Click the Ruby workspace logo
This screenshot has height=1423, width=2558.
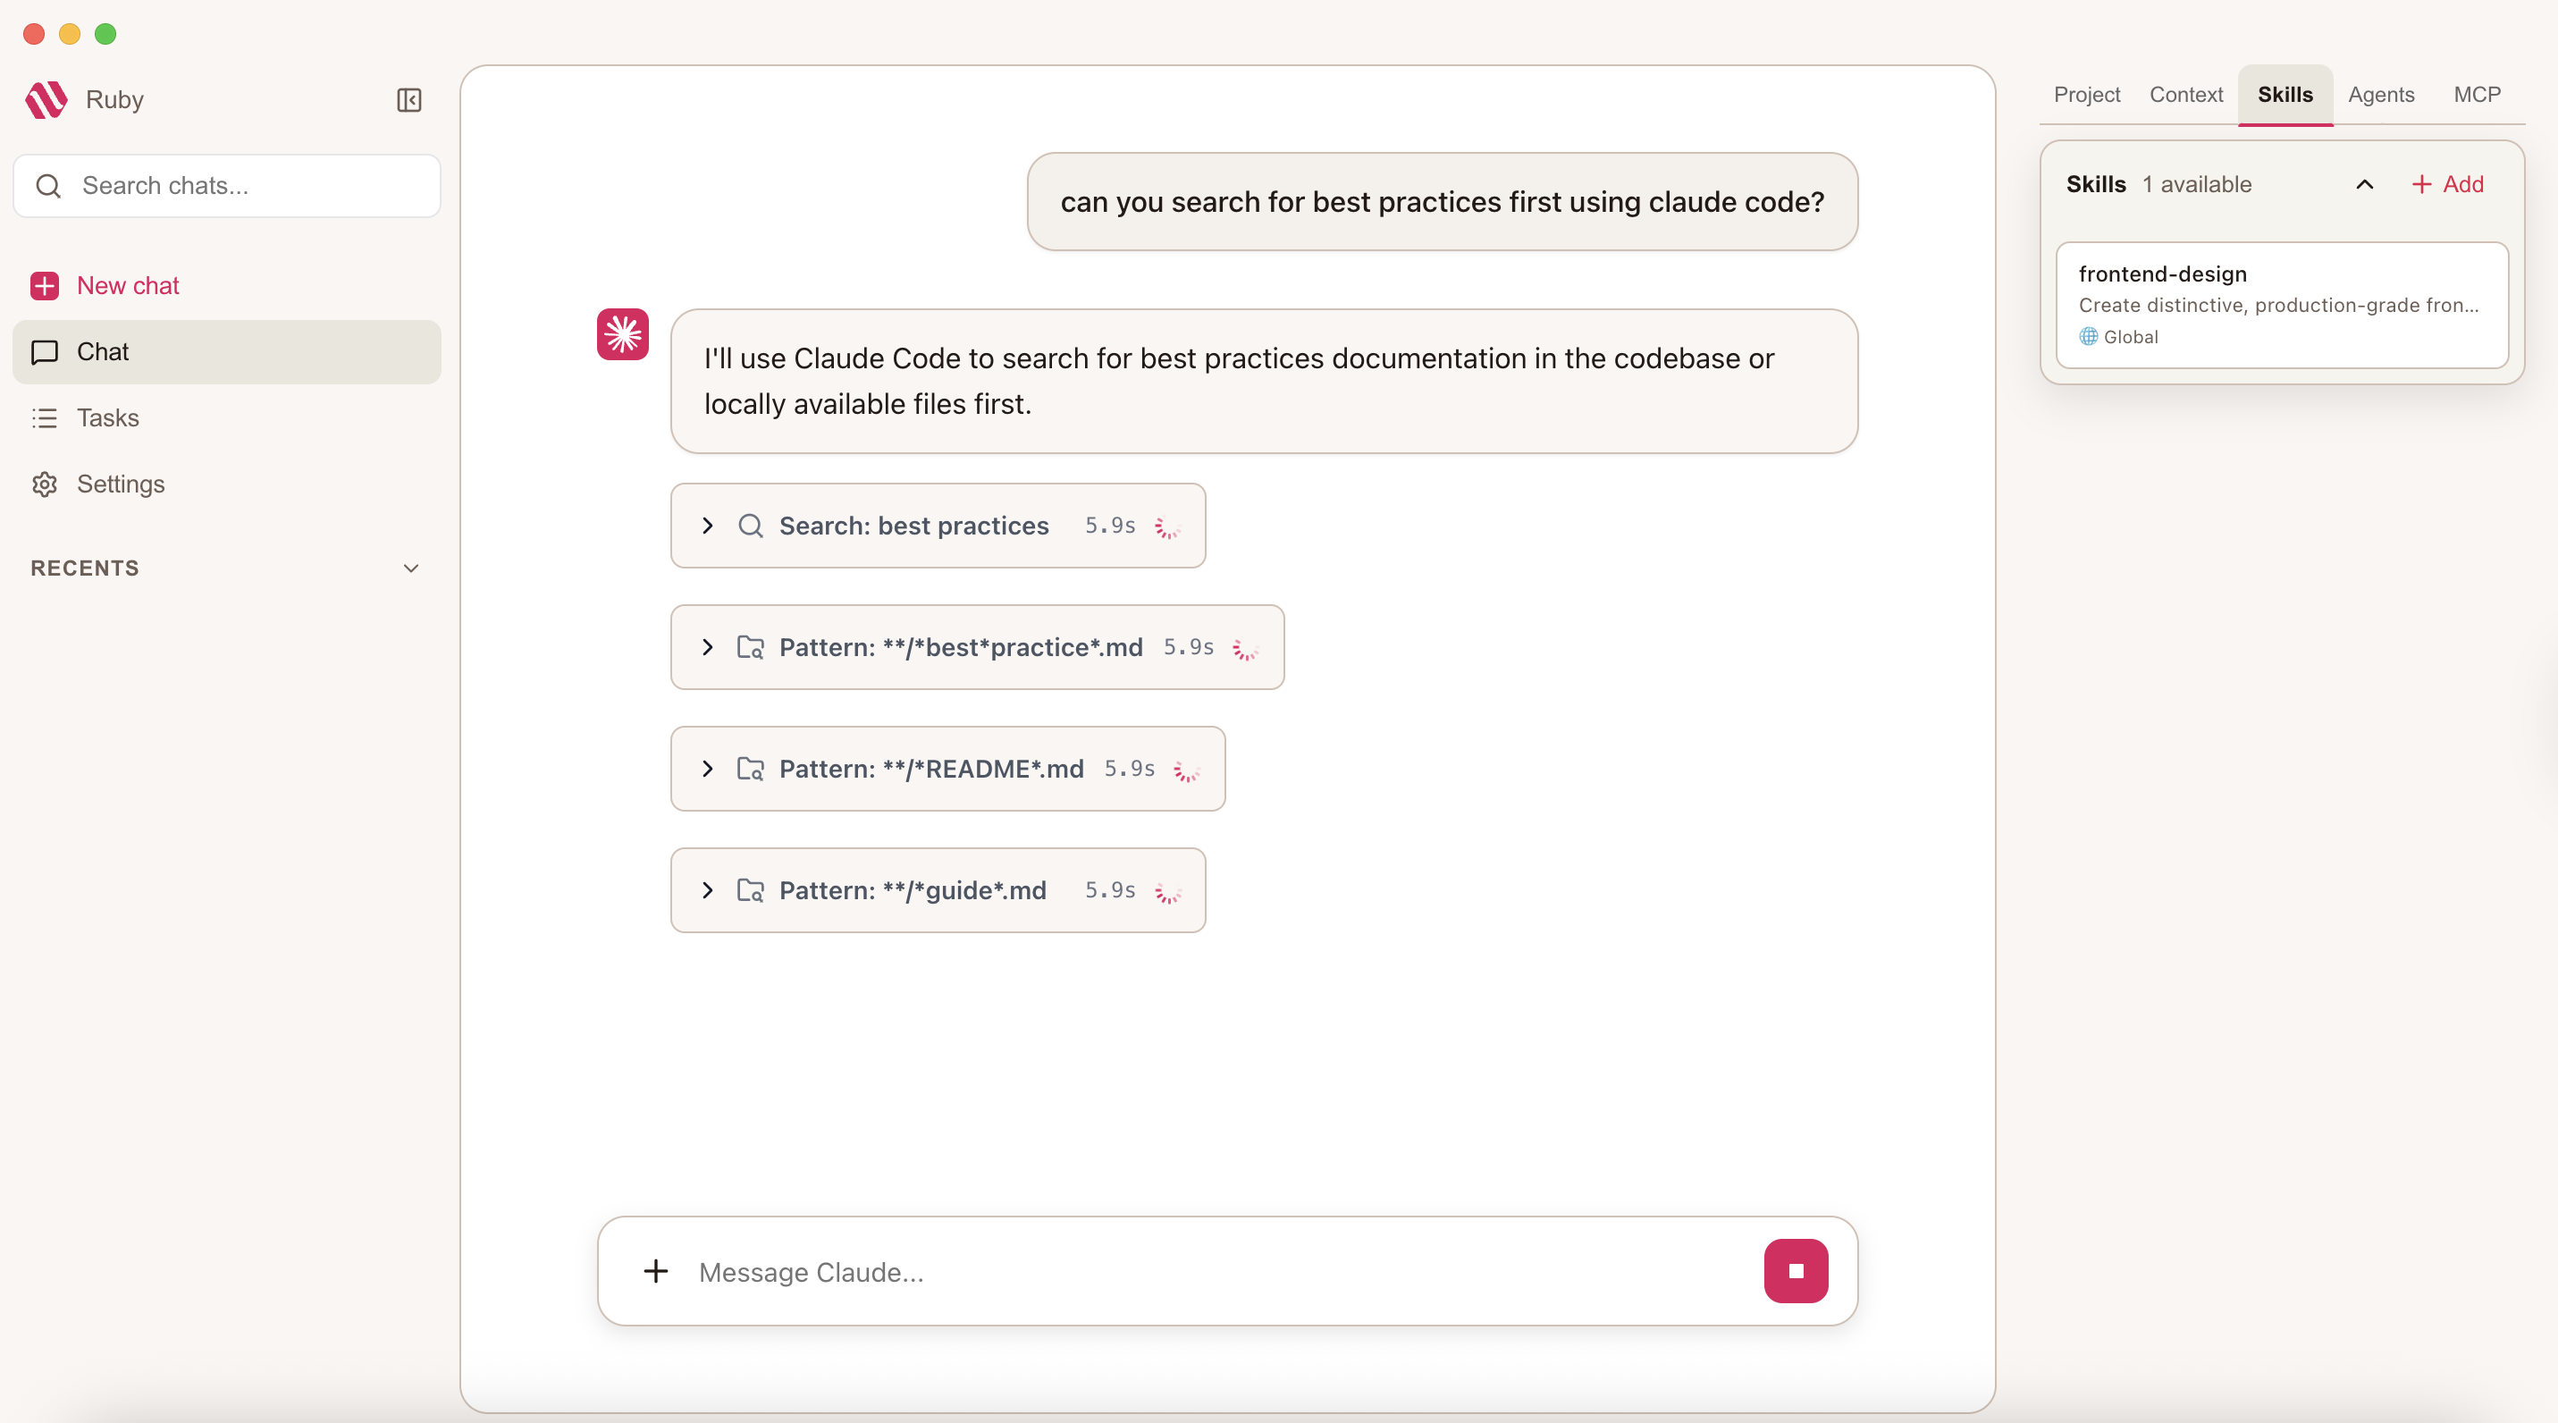(x=45, y=99)
